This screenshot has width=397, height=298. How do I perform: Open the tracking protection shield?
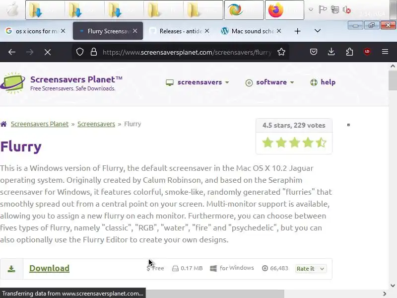pos(80,52)
